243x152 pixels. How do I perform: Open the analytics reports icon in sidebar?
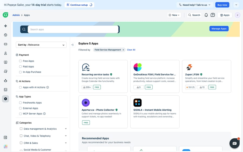(6, 90)
